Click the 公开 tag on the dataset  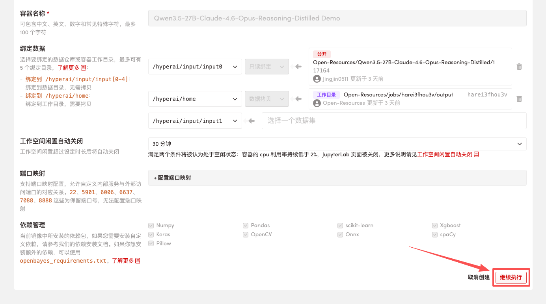322,54
